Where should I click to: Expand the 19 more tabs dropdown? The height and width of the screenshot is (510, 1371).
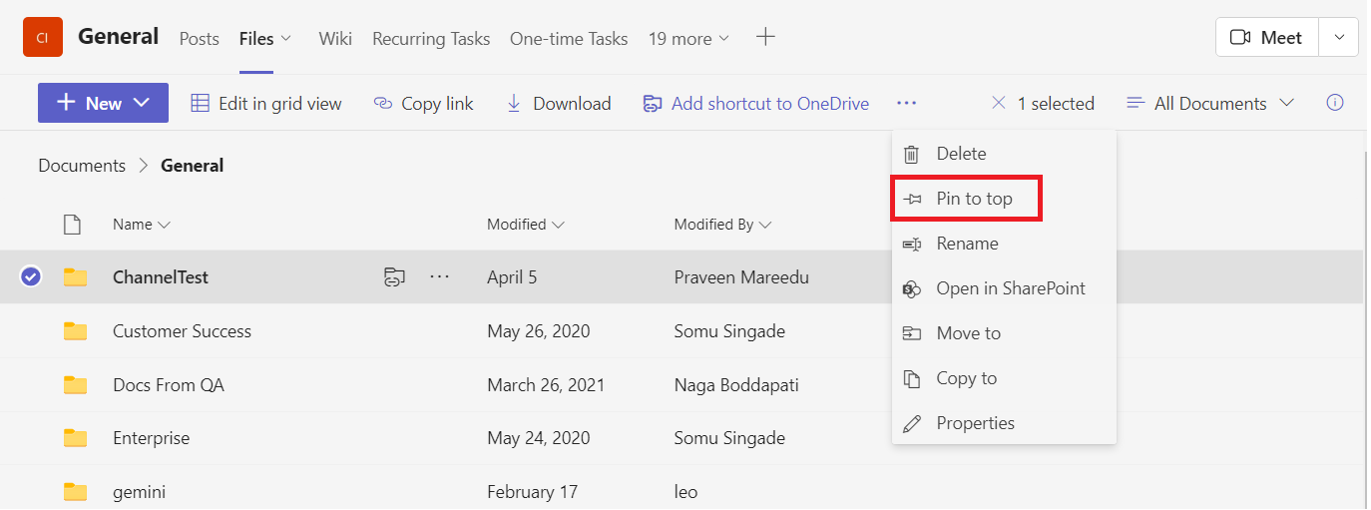[x=688, y=39]
